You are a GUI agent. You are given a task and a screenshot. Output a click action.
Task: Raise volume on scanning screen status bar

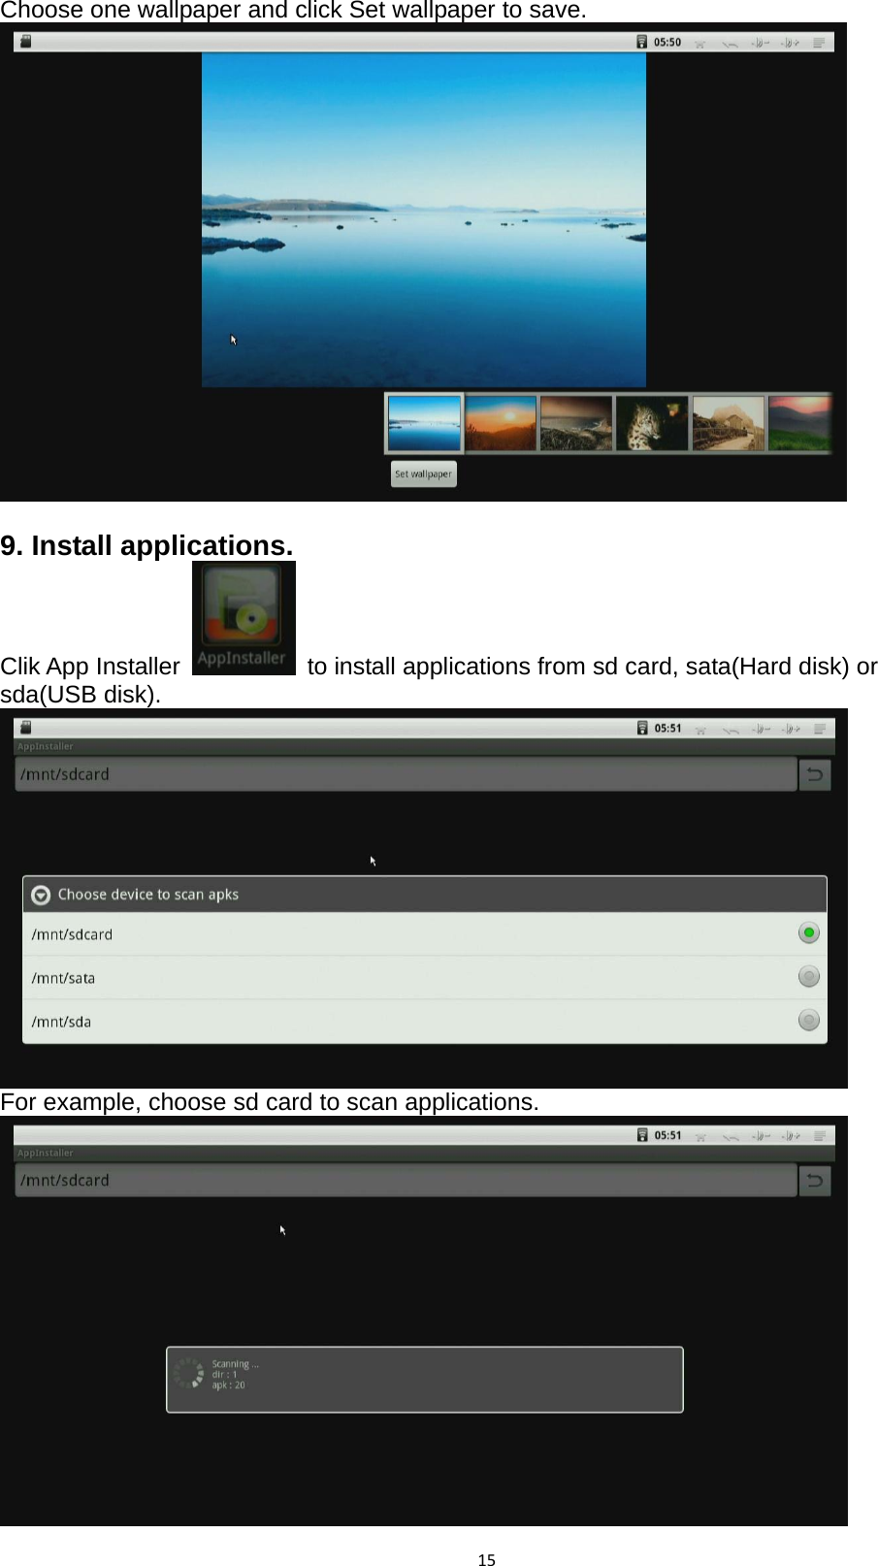[791, 1136]
